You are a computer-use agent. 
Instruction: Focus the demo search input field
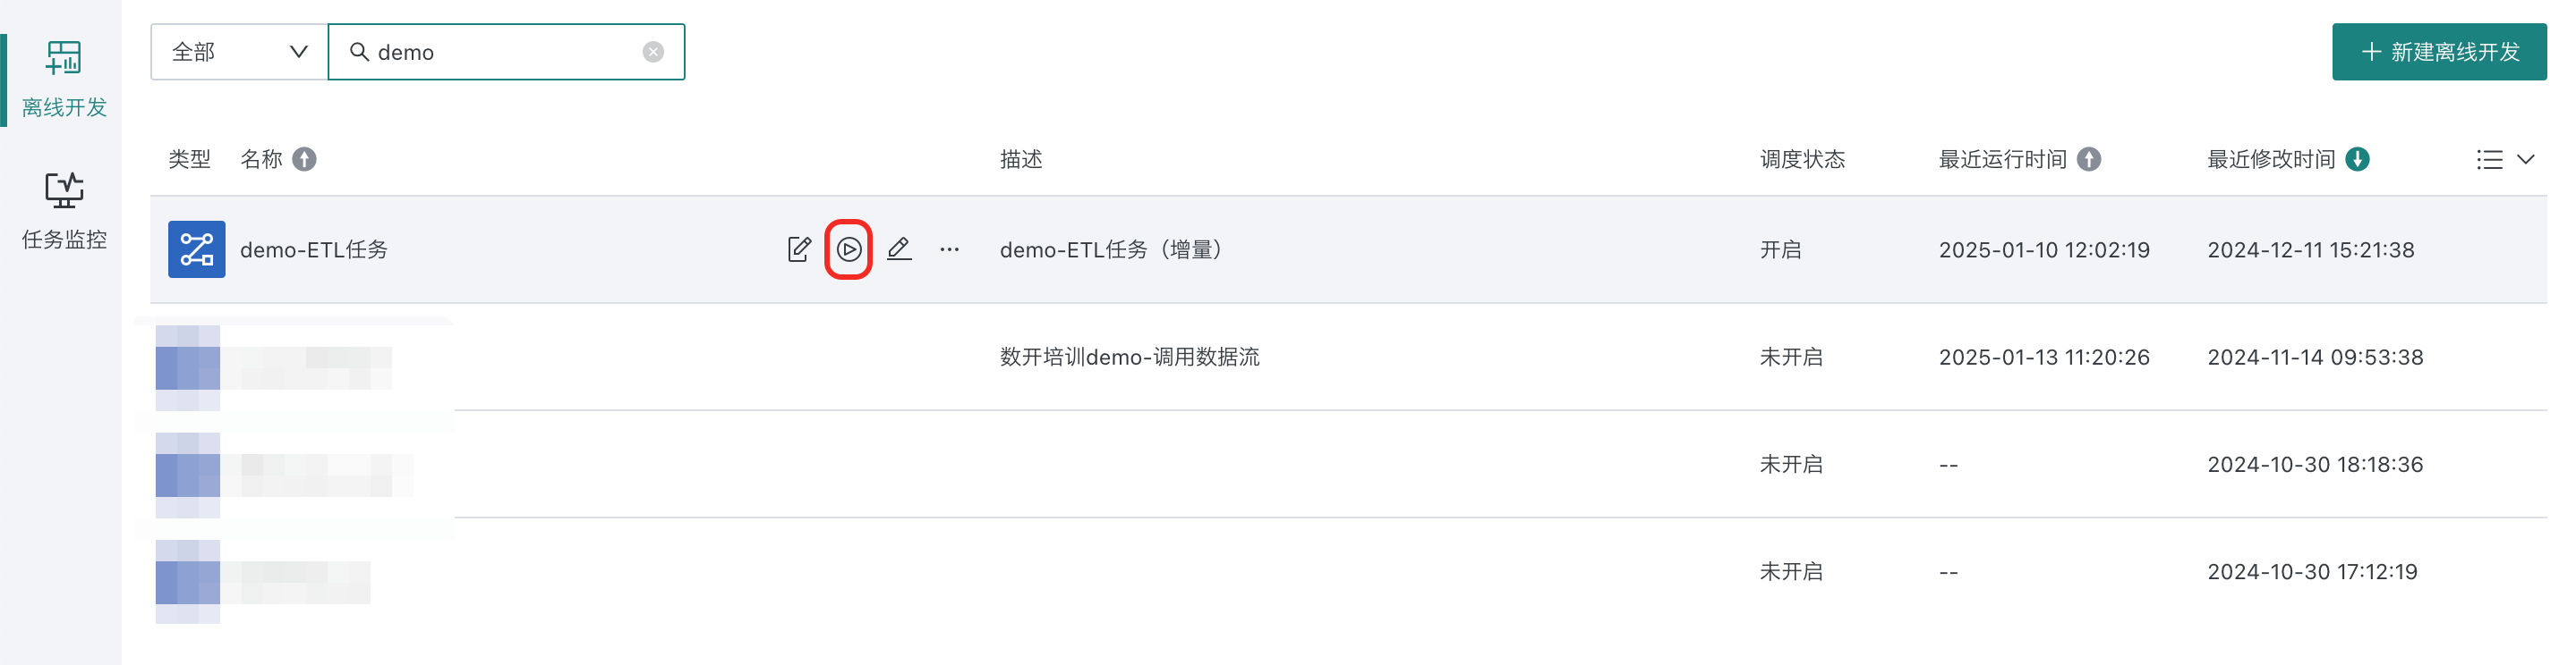[x=506, y=52]
